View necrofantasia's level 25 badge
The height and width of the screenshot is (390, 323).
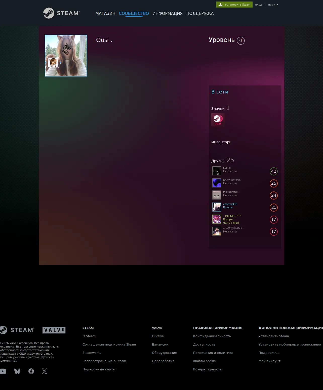[x=274, y=183]
